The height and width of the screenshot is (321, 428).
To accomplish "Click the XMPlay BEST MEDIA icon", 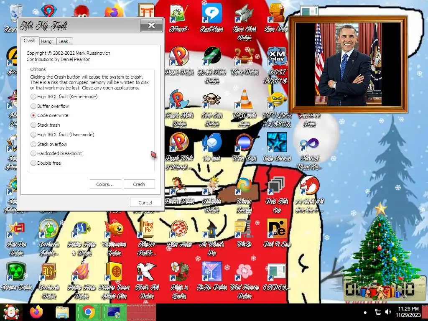I will tap(276, 65).
